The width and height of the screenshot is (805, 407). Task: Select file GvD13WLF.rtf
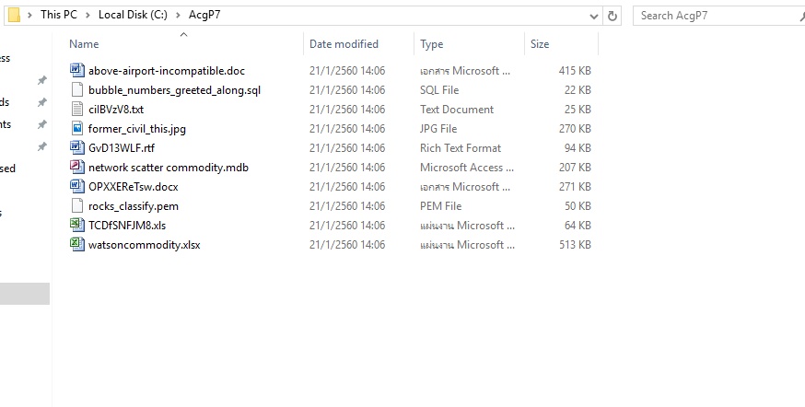122,148
